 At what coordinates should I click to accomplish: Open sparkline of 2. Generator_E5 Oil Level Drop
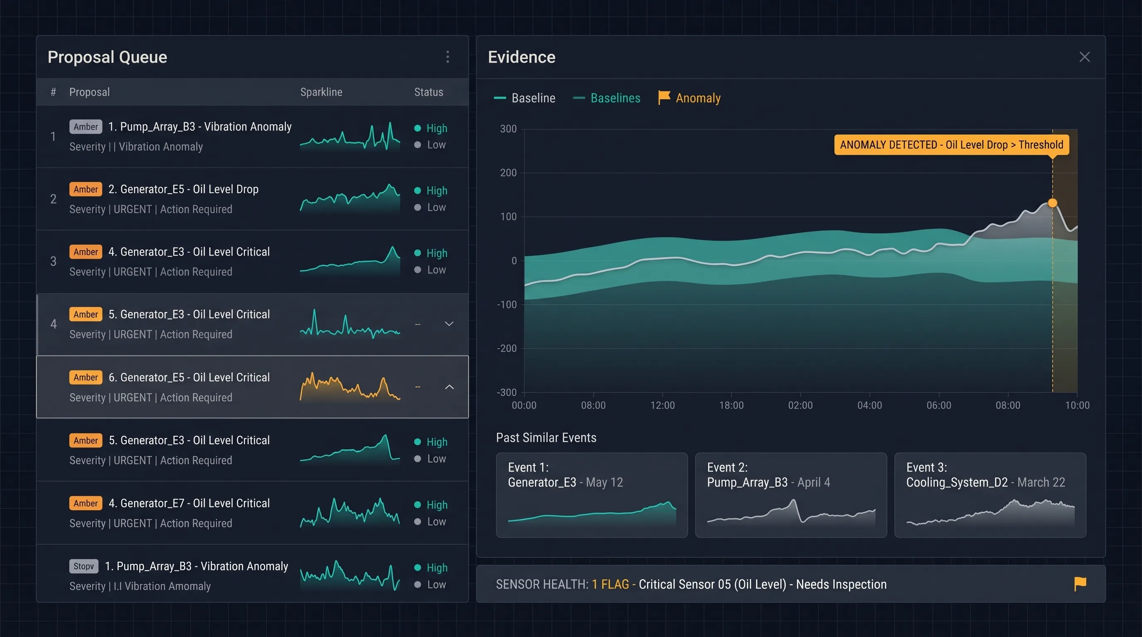(350, 199)
